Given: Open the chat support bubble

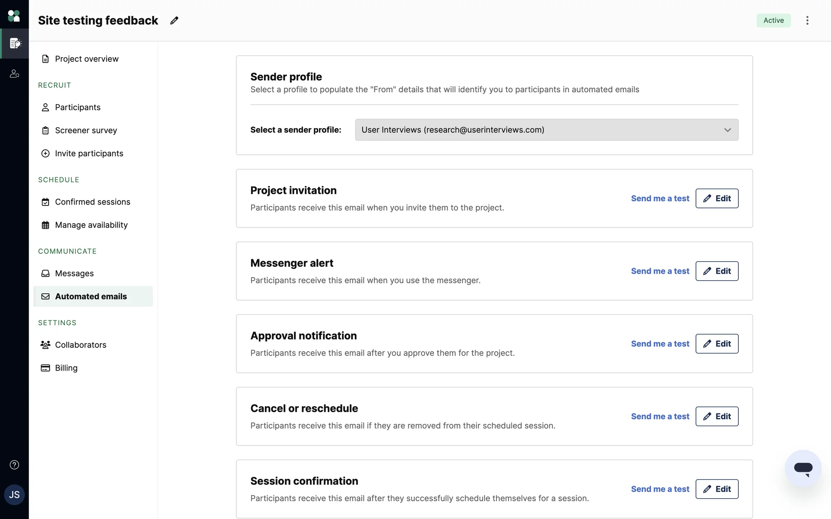Looking at the screenshot, I should click(x=803, y=468).
